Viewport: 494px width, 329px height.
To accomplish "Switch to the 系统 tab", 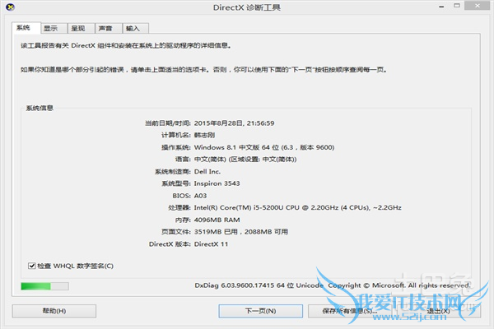I will (26, 28).
